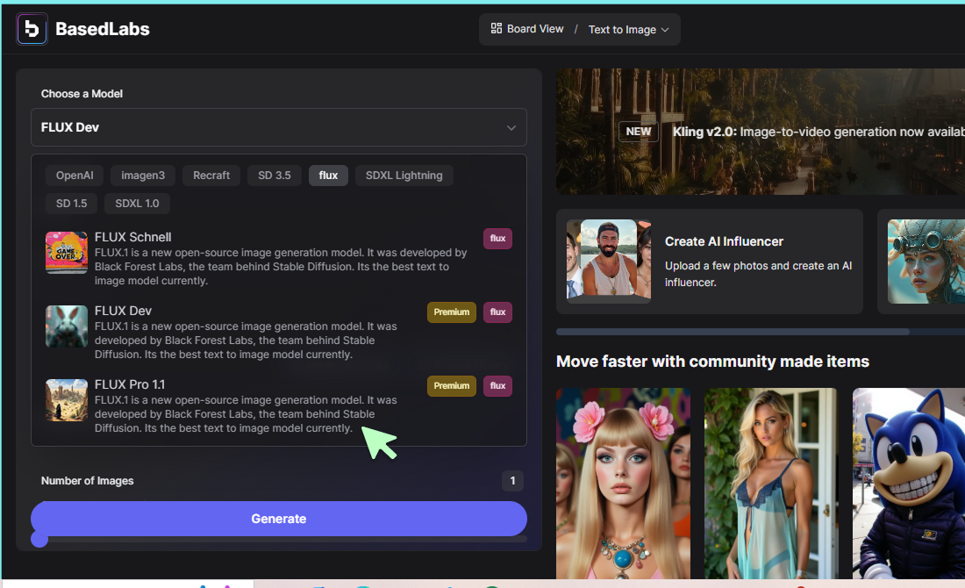The width and height of the screenshot is (965, 588).
Task: Click the FLUX Schnell thumbnail image
Action: [x=67, y=253]
